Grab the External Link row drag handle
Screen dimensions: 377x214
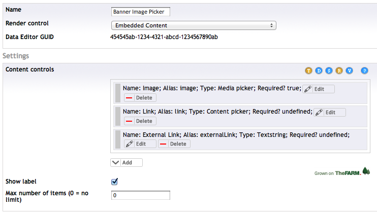click(118, 139)
